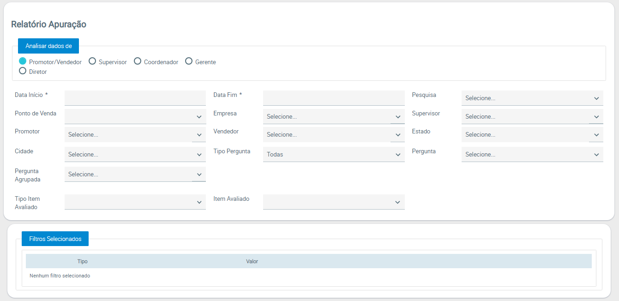Click the Data Início input field
This screenshot has width=619, height=301.
pyautogui.click(x=135, y=98)
